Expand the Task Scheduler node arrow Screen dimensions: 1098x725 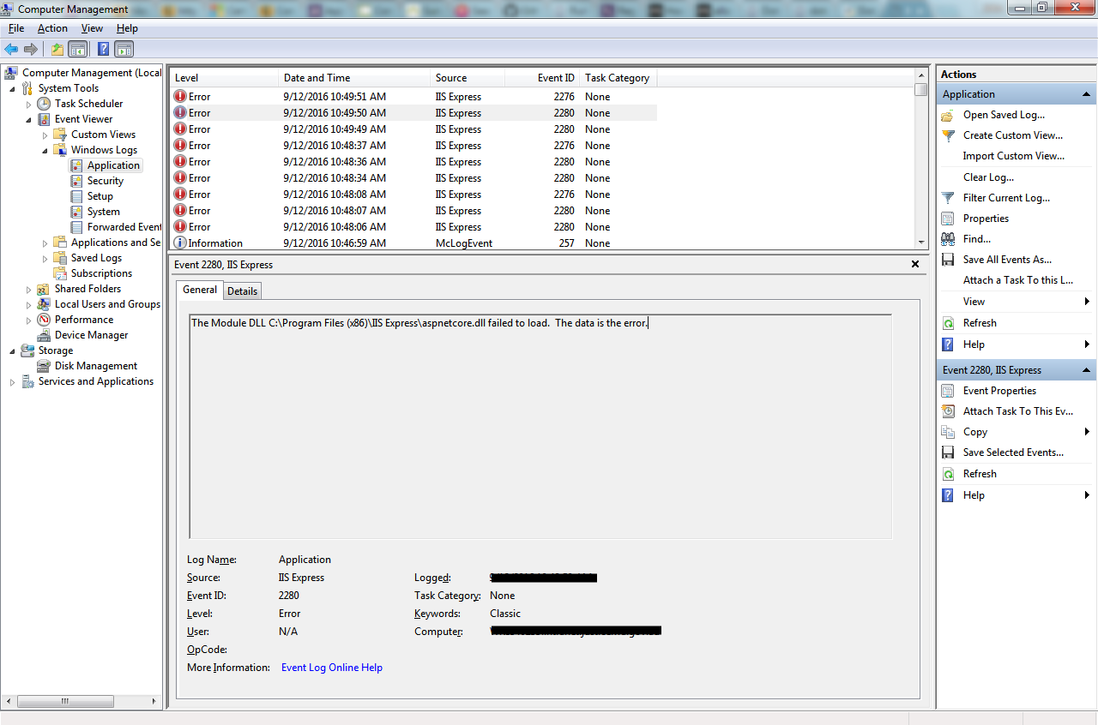coord(28,104)
